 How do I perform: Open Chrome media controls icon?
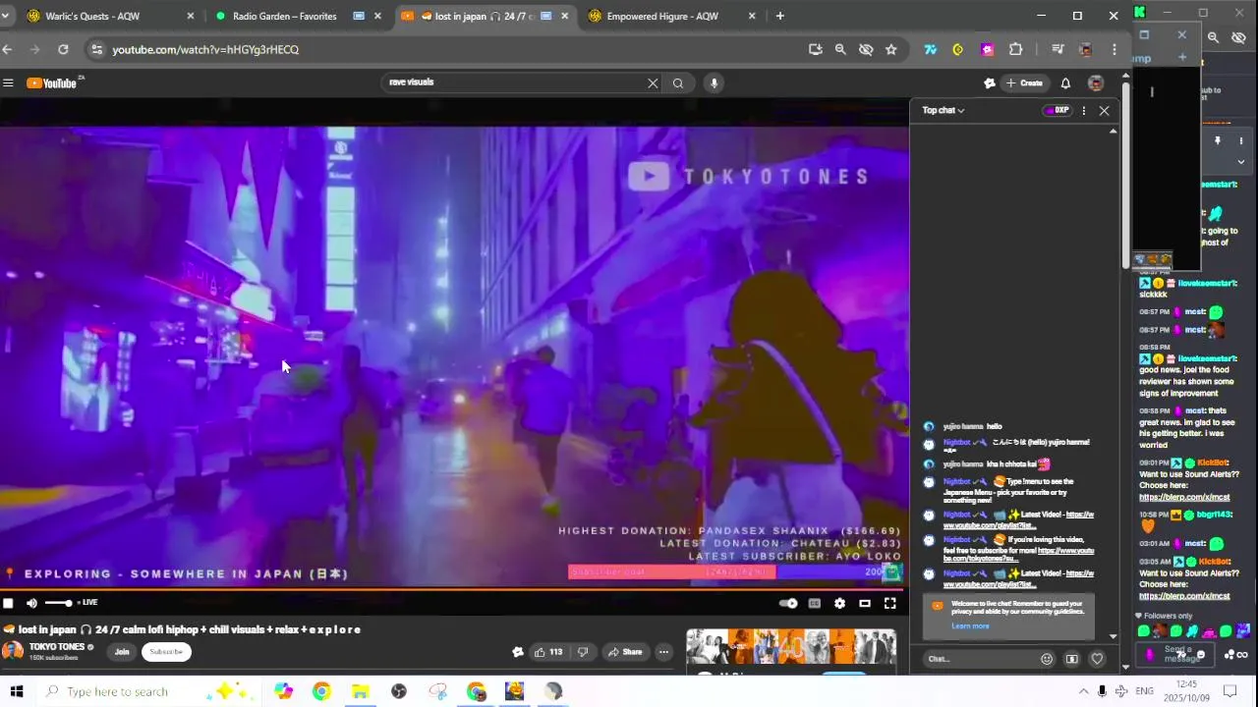(x=1058, y=49)
